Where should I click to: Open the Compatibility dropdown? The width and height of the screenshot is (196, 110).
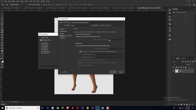coord(112,25)
